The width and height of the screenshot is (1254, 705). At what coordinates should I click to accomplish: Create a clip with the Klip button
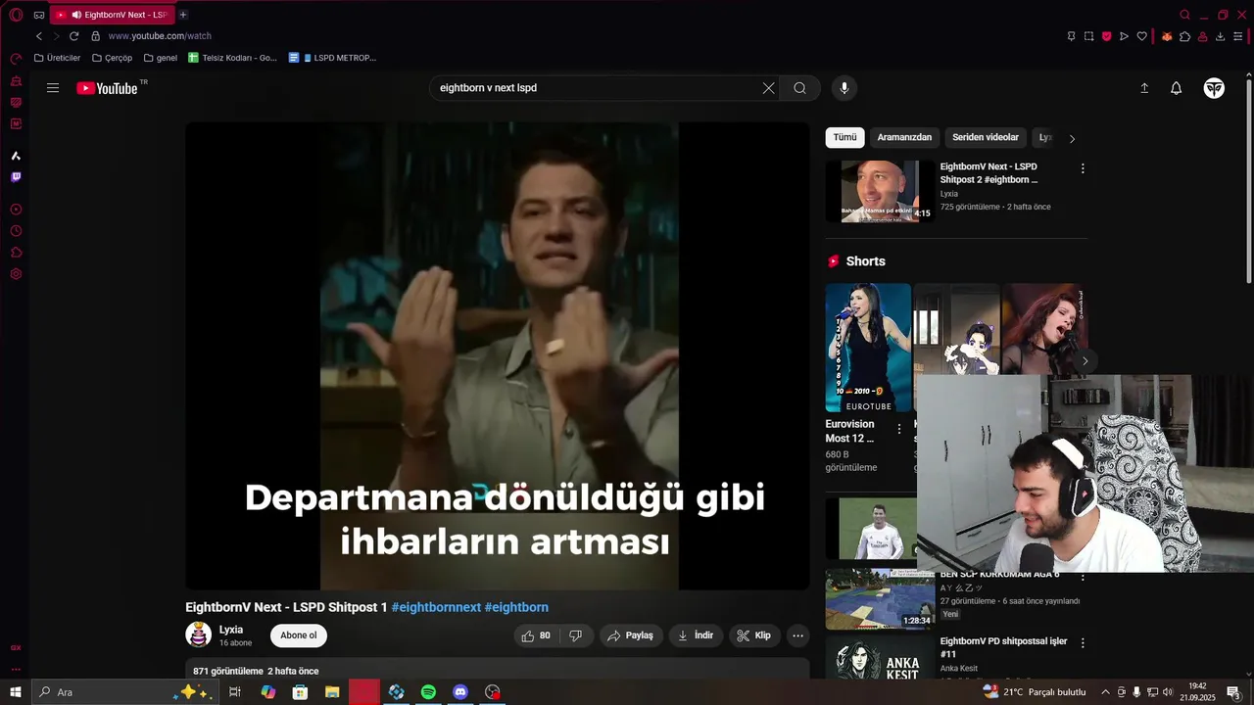pos(754,635)
